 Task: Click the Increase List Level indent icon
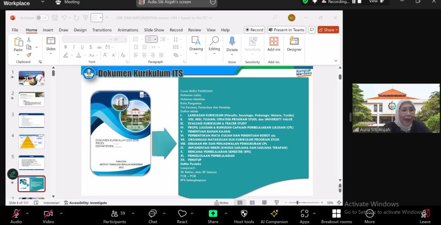click(144, 47)
